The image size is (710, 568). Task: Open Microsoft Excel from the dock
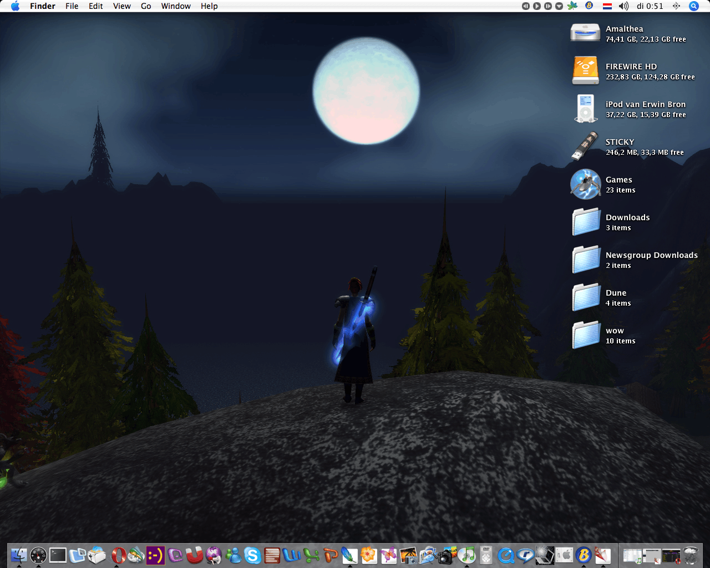pyautogui.click(x=311, y=555)
